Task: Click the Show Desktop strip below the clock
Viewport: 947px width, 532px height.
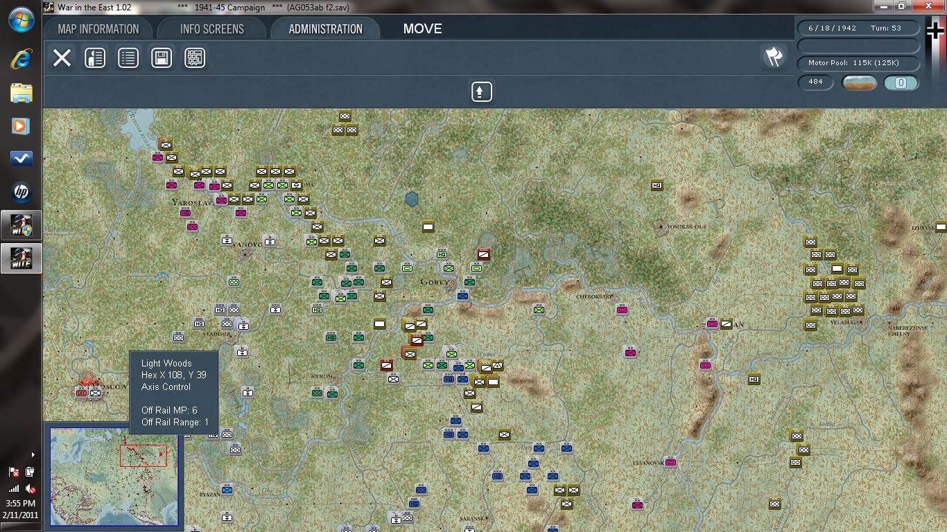Action: pyautogui.click(x=21, y=528)
